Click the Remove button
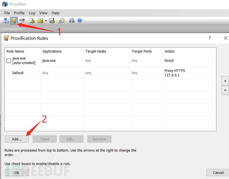This screenshot has width=229, height=179. 99,139
